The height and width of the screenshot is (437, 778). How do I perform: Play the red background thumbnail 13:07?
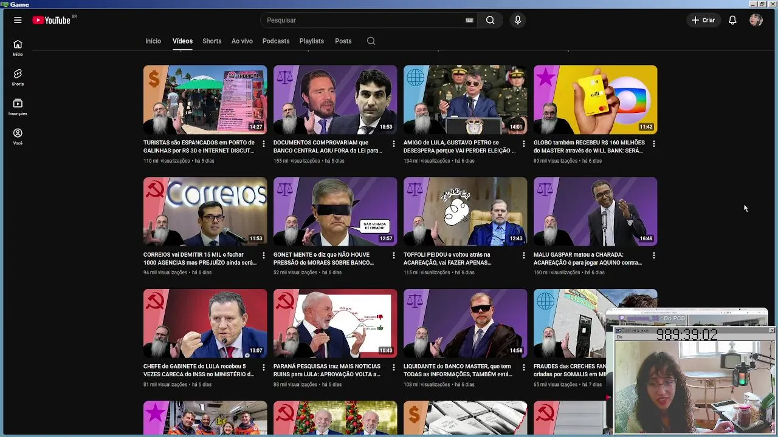click(205, 324)
